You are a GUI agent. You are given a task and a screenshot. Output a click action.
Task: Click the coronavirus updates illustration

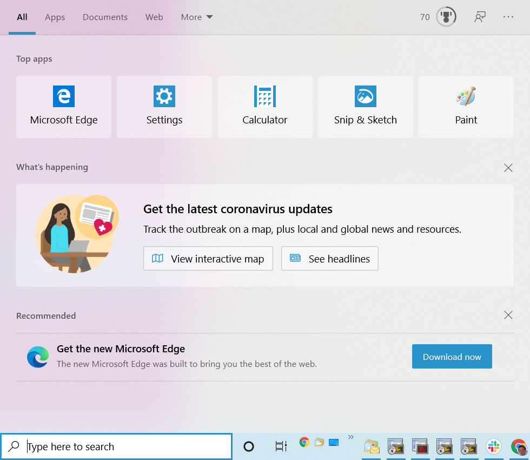[77, 234]
